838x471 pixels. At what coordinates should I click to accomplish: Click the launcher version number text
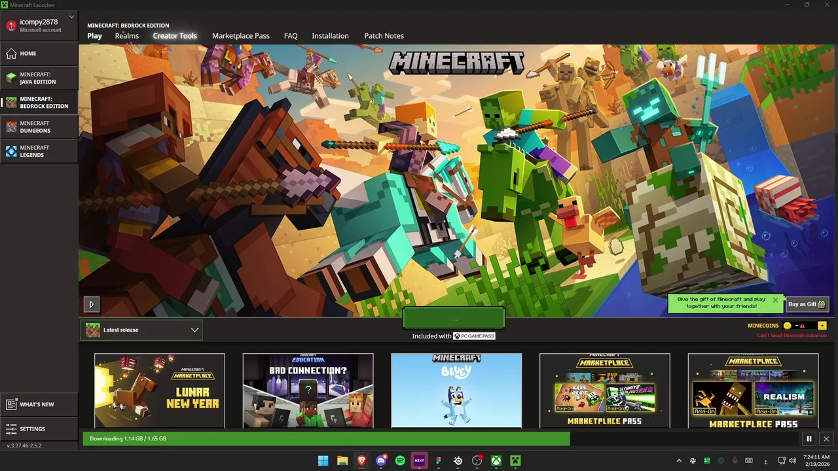tap(24, 445)
